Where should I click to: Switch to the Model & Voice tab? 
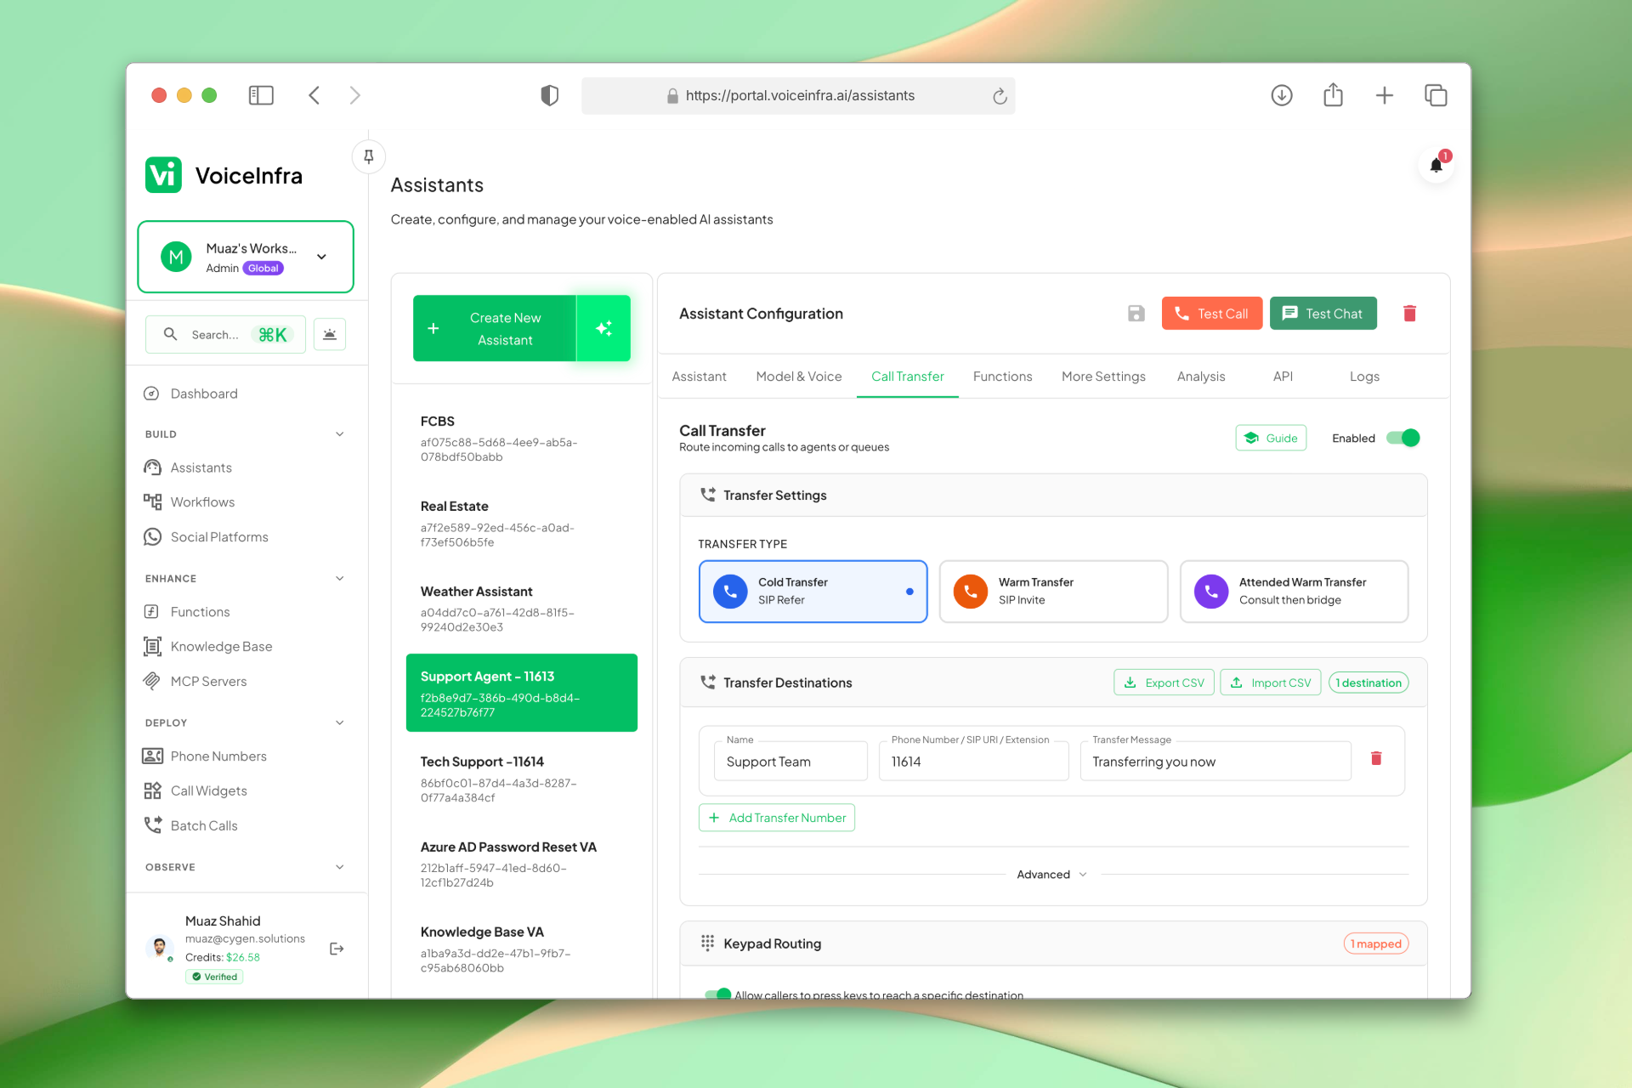(x=799, y=377)
